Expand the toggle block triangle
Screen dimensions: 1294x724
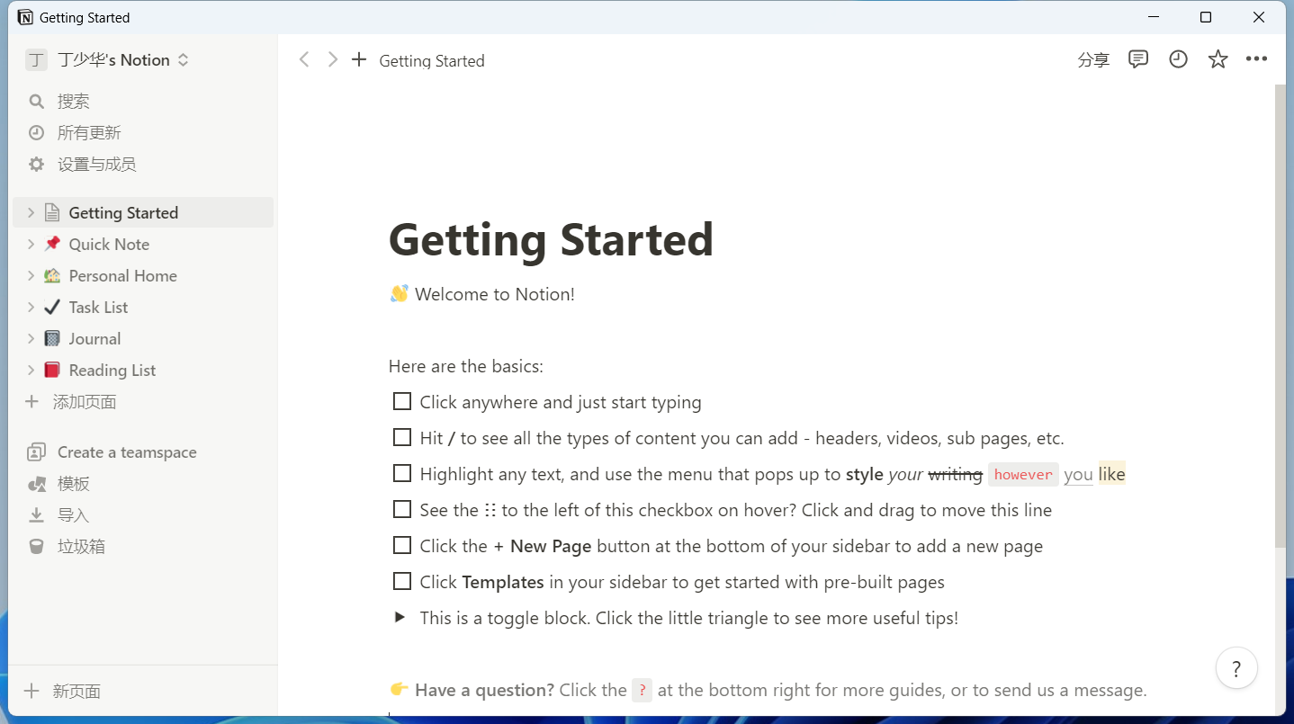pos(400,618)
